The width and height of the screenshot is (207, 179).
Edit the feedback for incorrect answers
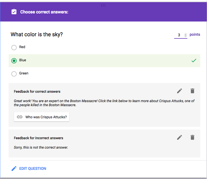point(180,137)
